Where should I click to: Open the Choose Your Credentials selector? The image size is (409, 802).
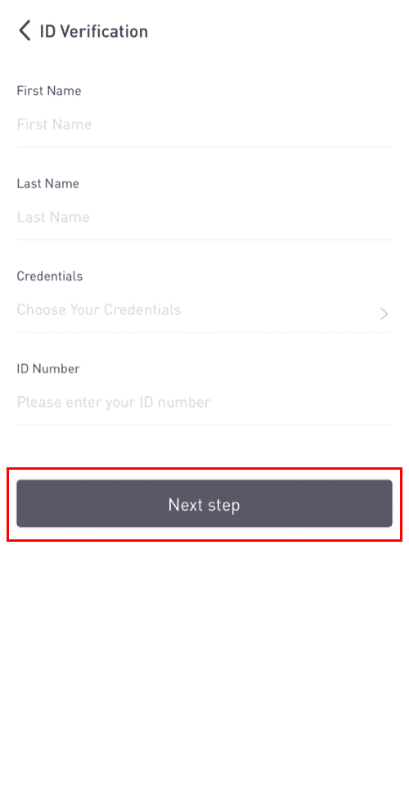pyautogui.click(x=204, y=310)
